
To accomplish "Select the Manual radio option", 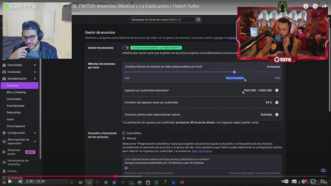I will pyautogui.click(x=124, y=138).
